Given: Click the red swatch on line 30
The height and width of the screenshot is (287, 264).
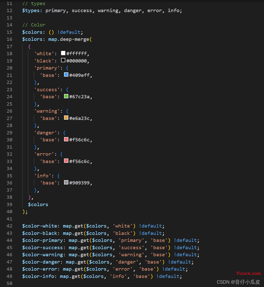Looking at the screenshot, I should coord(66,139).
